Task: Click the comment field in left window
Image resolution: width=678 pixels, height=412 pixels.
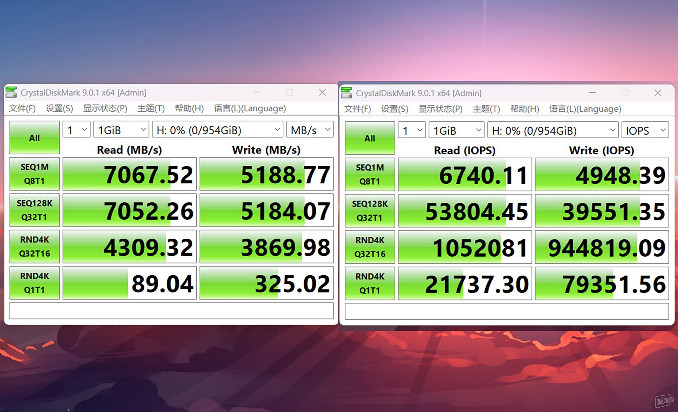Action: click(172, 311)
